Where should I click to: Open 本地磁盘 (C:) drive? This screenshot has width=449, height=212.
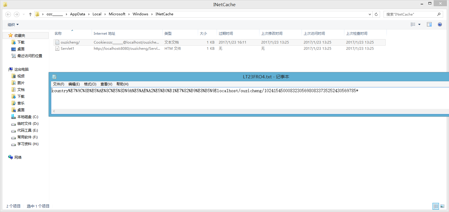tap(25, 117)
